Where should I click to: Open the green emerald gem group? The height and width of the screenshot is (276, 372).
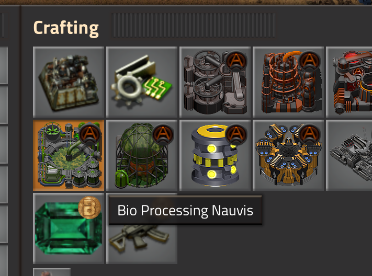coord(69,228)
